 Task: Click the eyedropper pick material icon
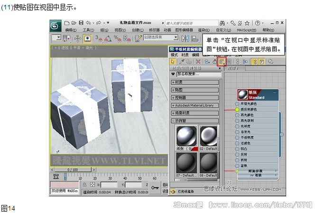(182, 62)
